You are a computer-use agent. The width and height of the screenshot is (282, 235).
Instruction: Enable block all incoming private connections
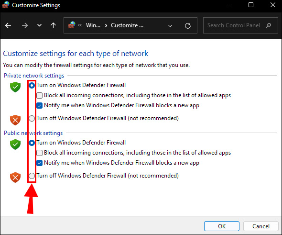pos(39,95)
